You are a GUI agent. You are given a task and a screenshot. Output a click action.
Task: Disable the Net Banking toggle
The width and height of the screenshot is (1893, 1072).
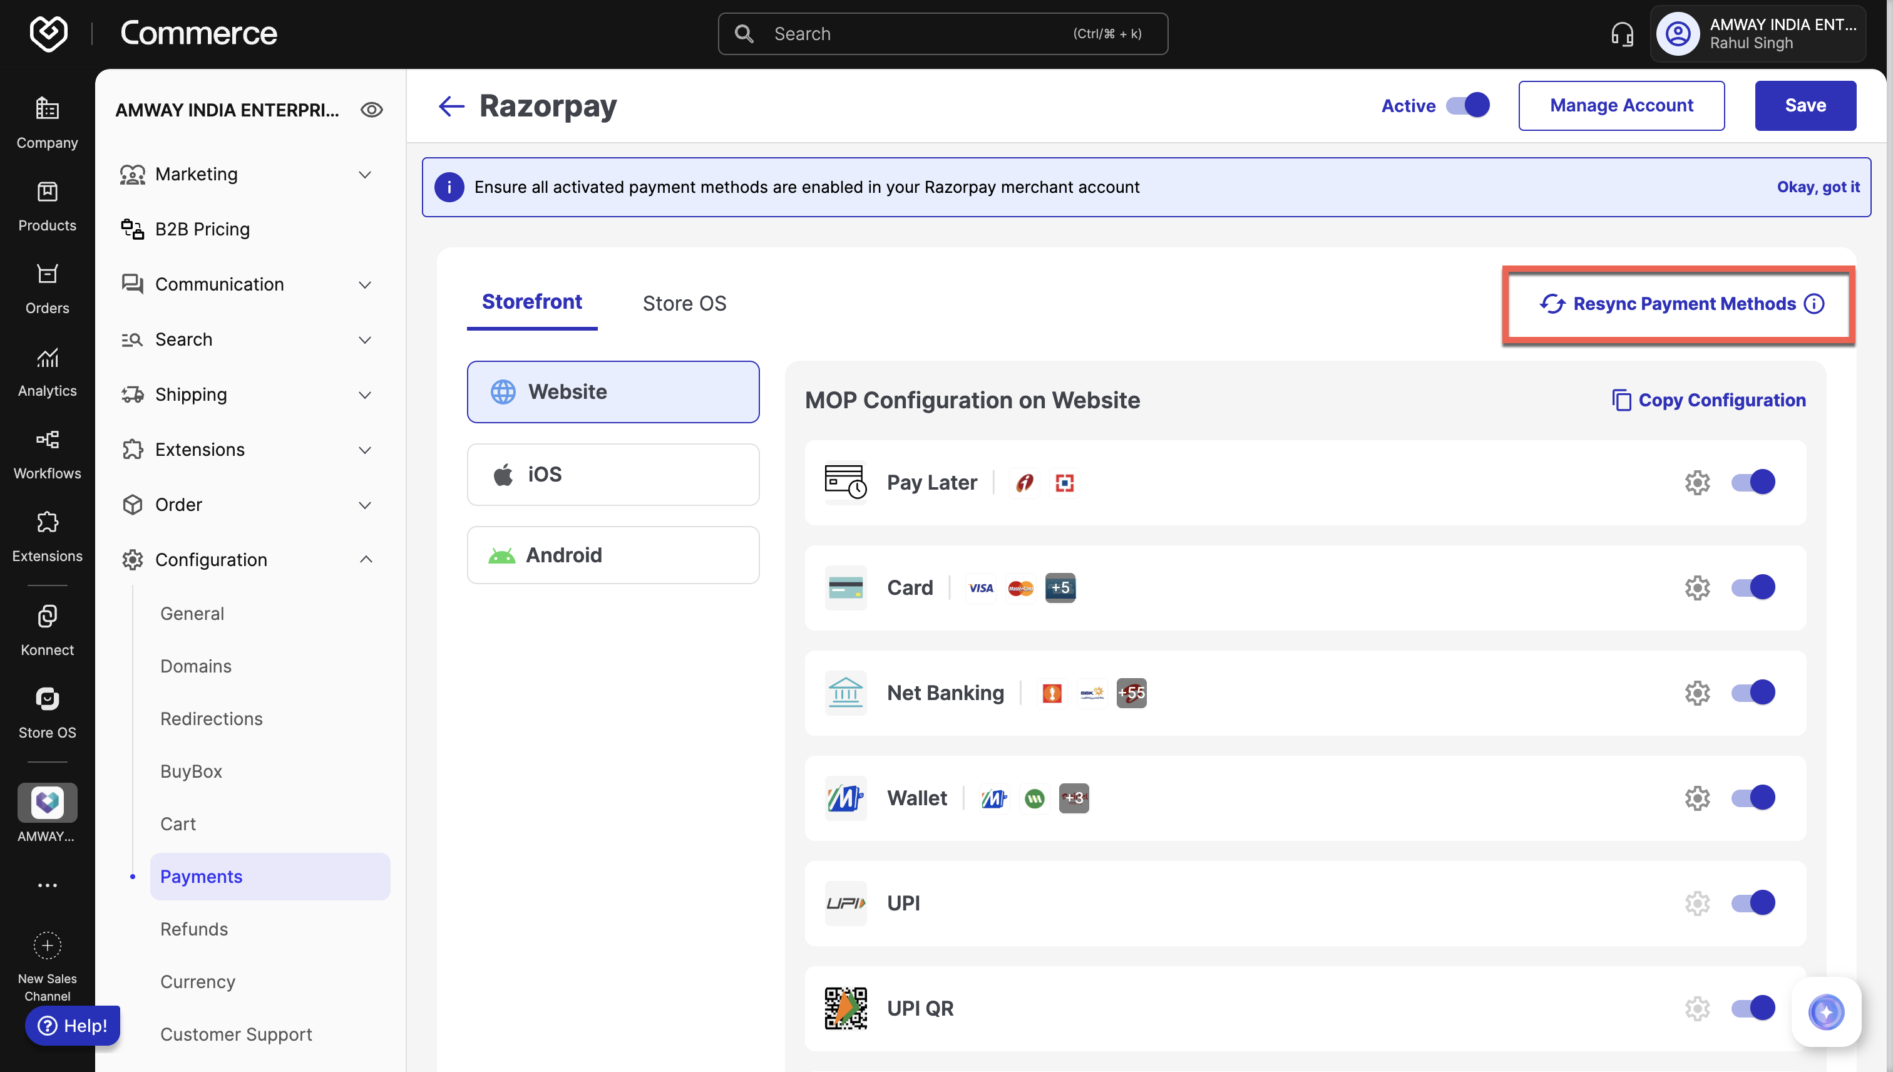(1752, 693)
